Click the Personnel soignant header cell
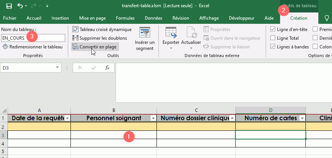 pyautogui.click(x=114, y=118)
